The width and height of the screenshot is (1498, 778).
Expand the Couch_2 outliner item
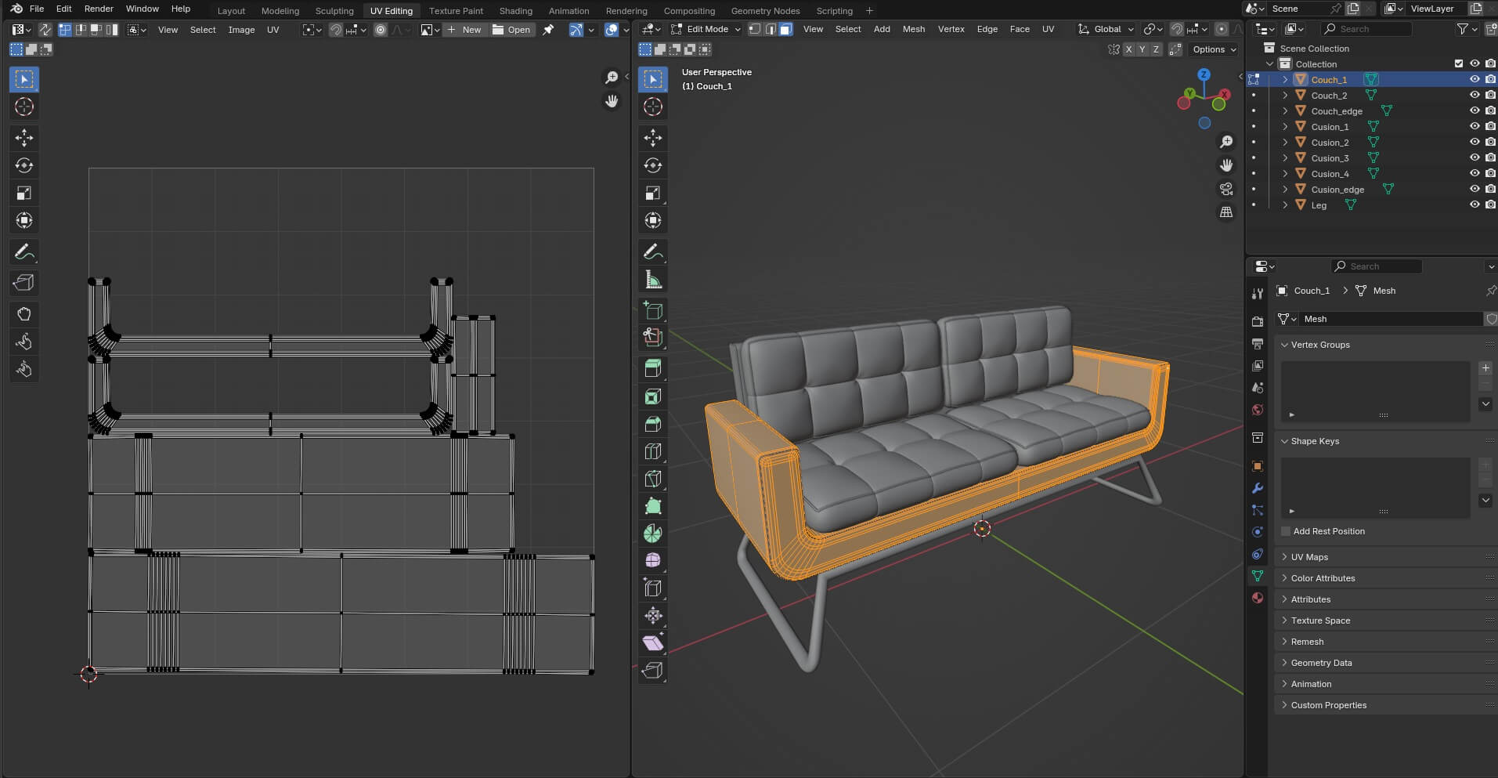click(x=1285, y=95)
